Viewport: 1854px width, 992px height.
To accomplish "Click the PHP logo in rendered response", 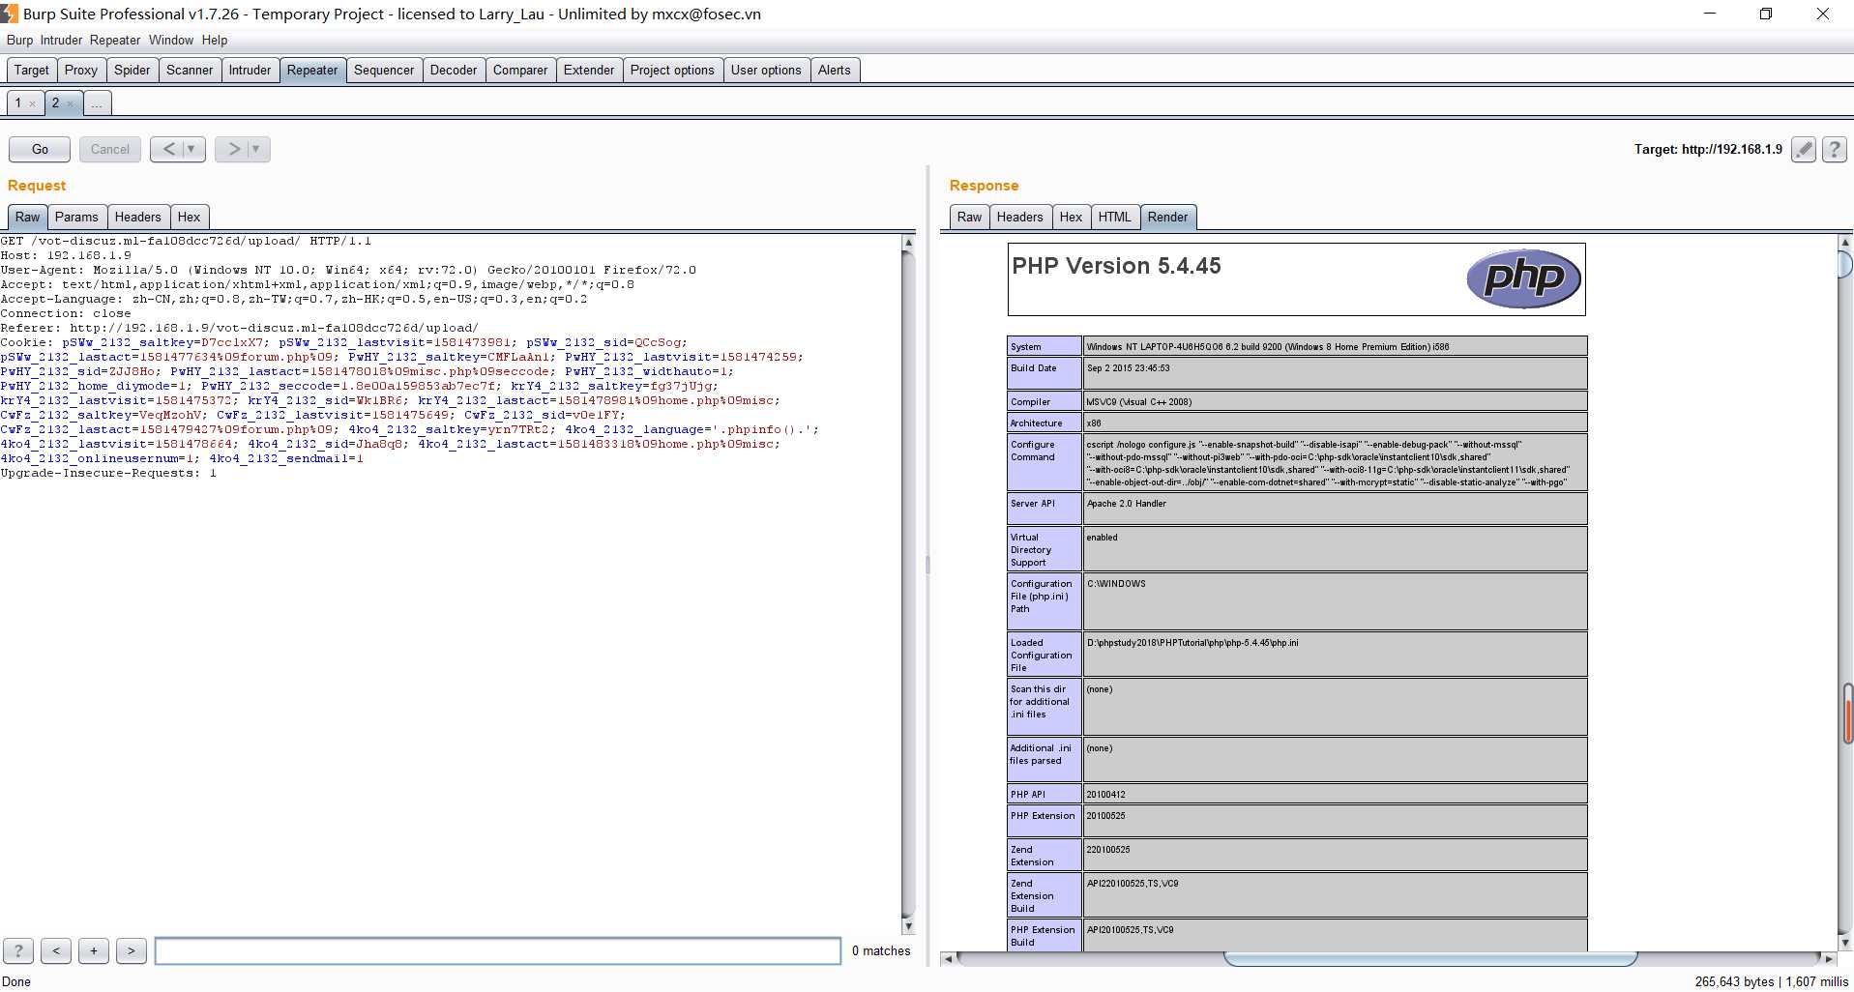I will click(1523, 279).
